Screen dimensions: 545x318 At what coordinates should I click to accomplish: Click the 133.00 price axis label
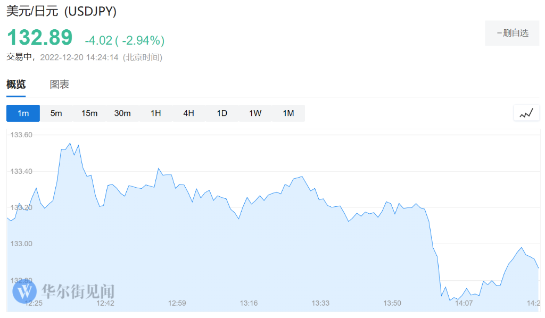click(22, 244)
